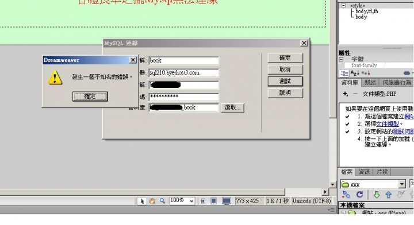Open the panel options menu below status bar
This screenshot has width=414, height=225.
(331, 210)
